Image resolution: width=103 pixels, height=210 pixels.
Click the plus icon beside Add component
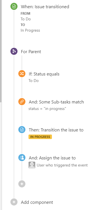coord(14,202)
